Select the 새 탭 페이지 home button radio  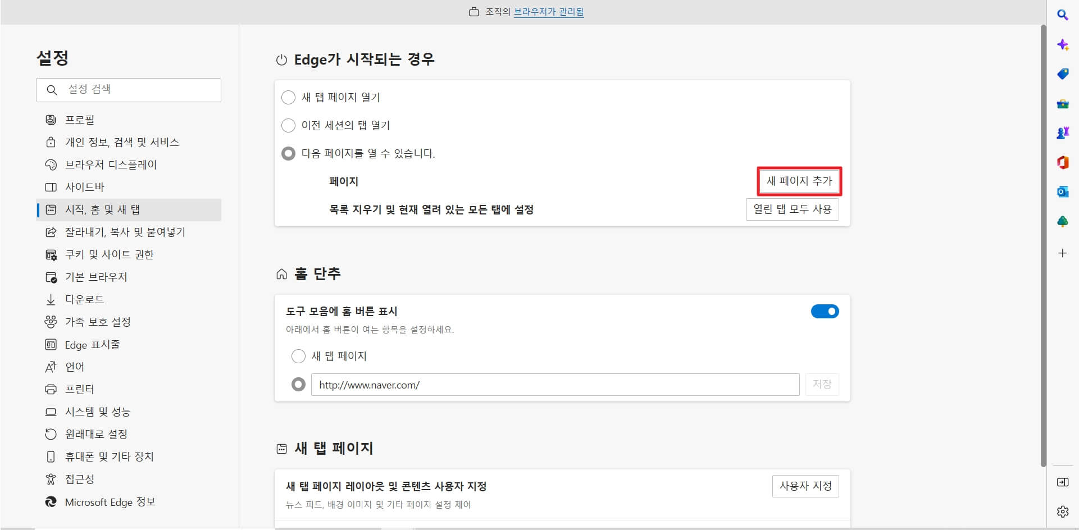point(298,356)
